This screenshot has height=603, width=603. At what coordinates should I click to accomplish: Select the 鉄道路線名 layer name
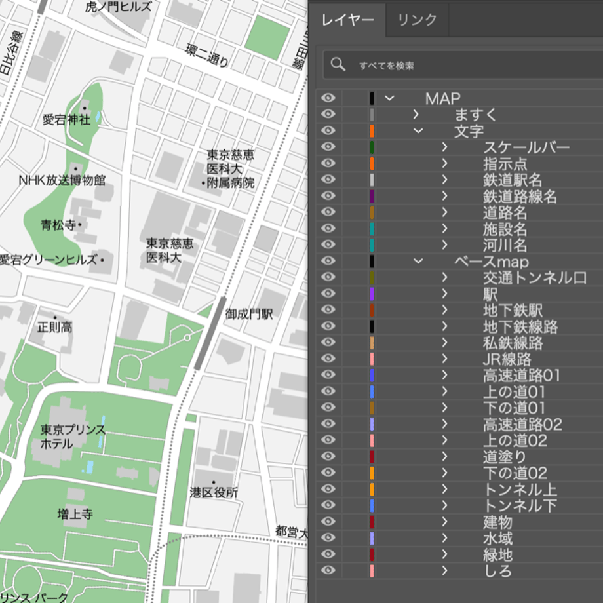click(x=520, y=196)
